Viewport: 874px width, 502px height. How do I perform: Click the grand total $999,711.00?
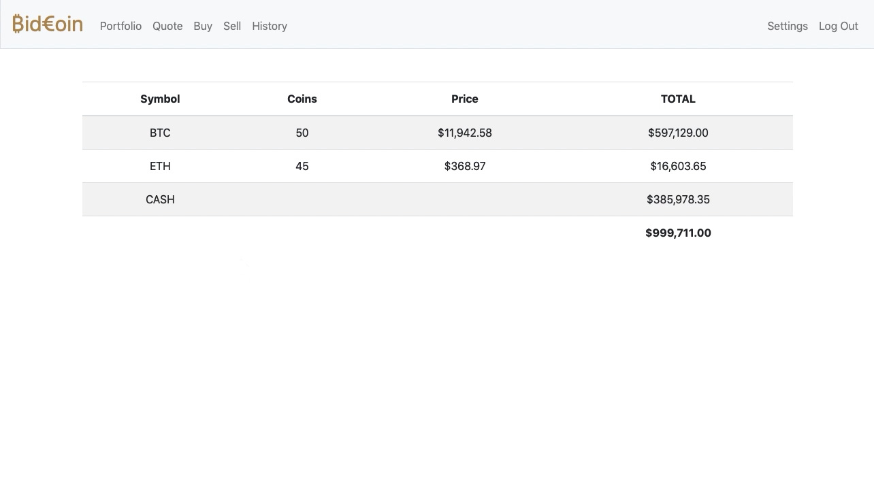click(x=678, y=233)
